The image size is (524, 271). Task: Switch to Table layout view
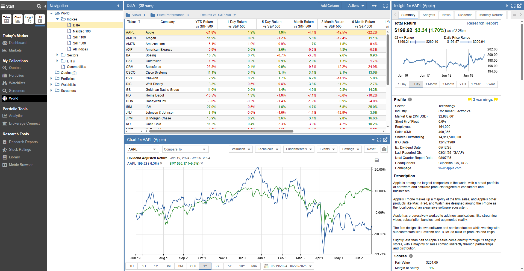click(x=7, y=19)
